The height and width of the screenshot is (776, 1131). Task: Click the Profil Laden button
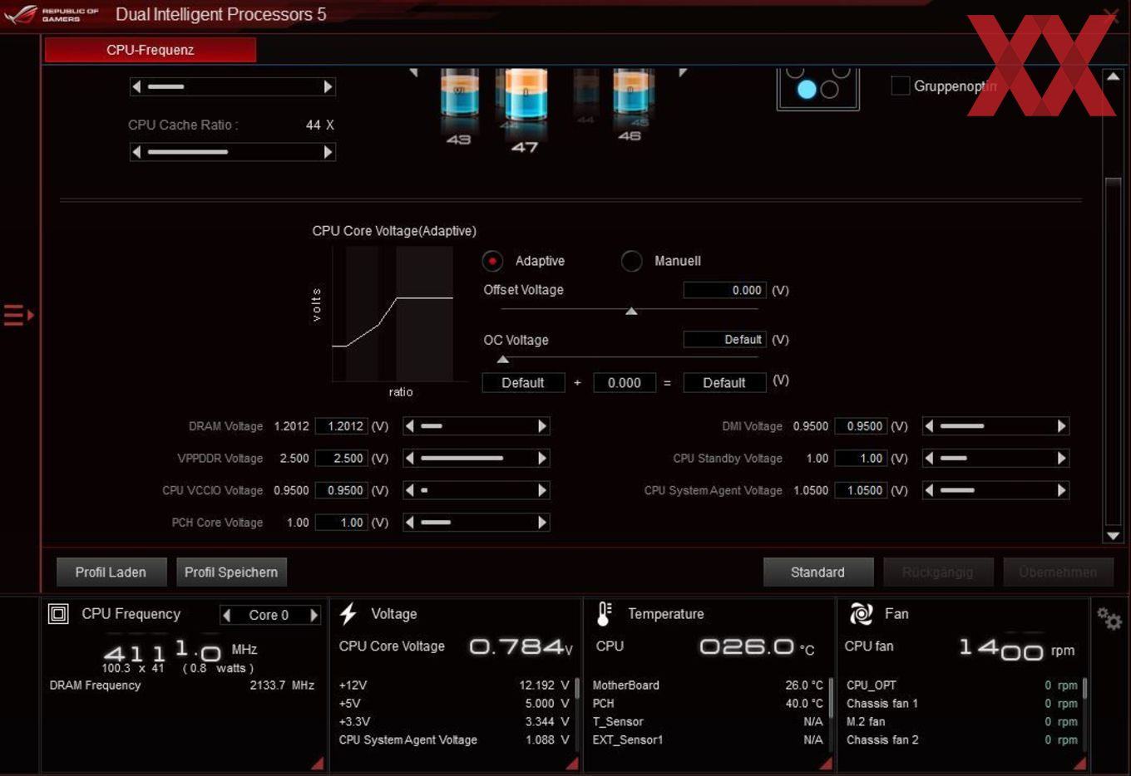pos(111,572)
